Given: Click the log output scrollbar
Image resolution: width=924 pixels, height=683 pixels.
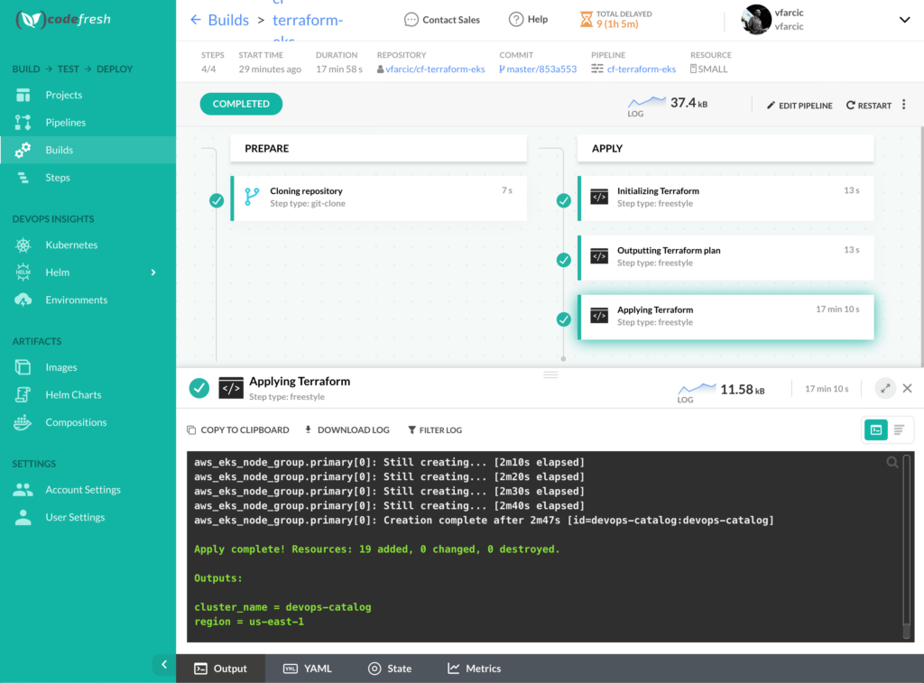Looking at the screenshot, I should 907,546.
